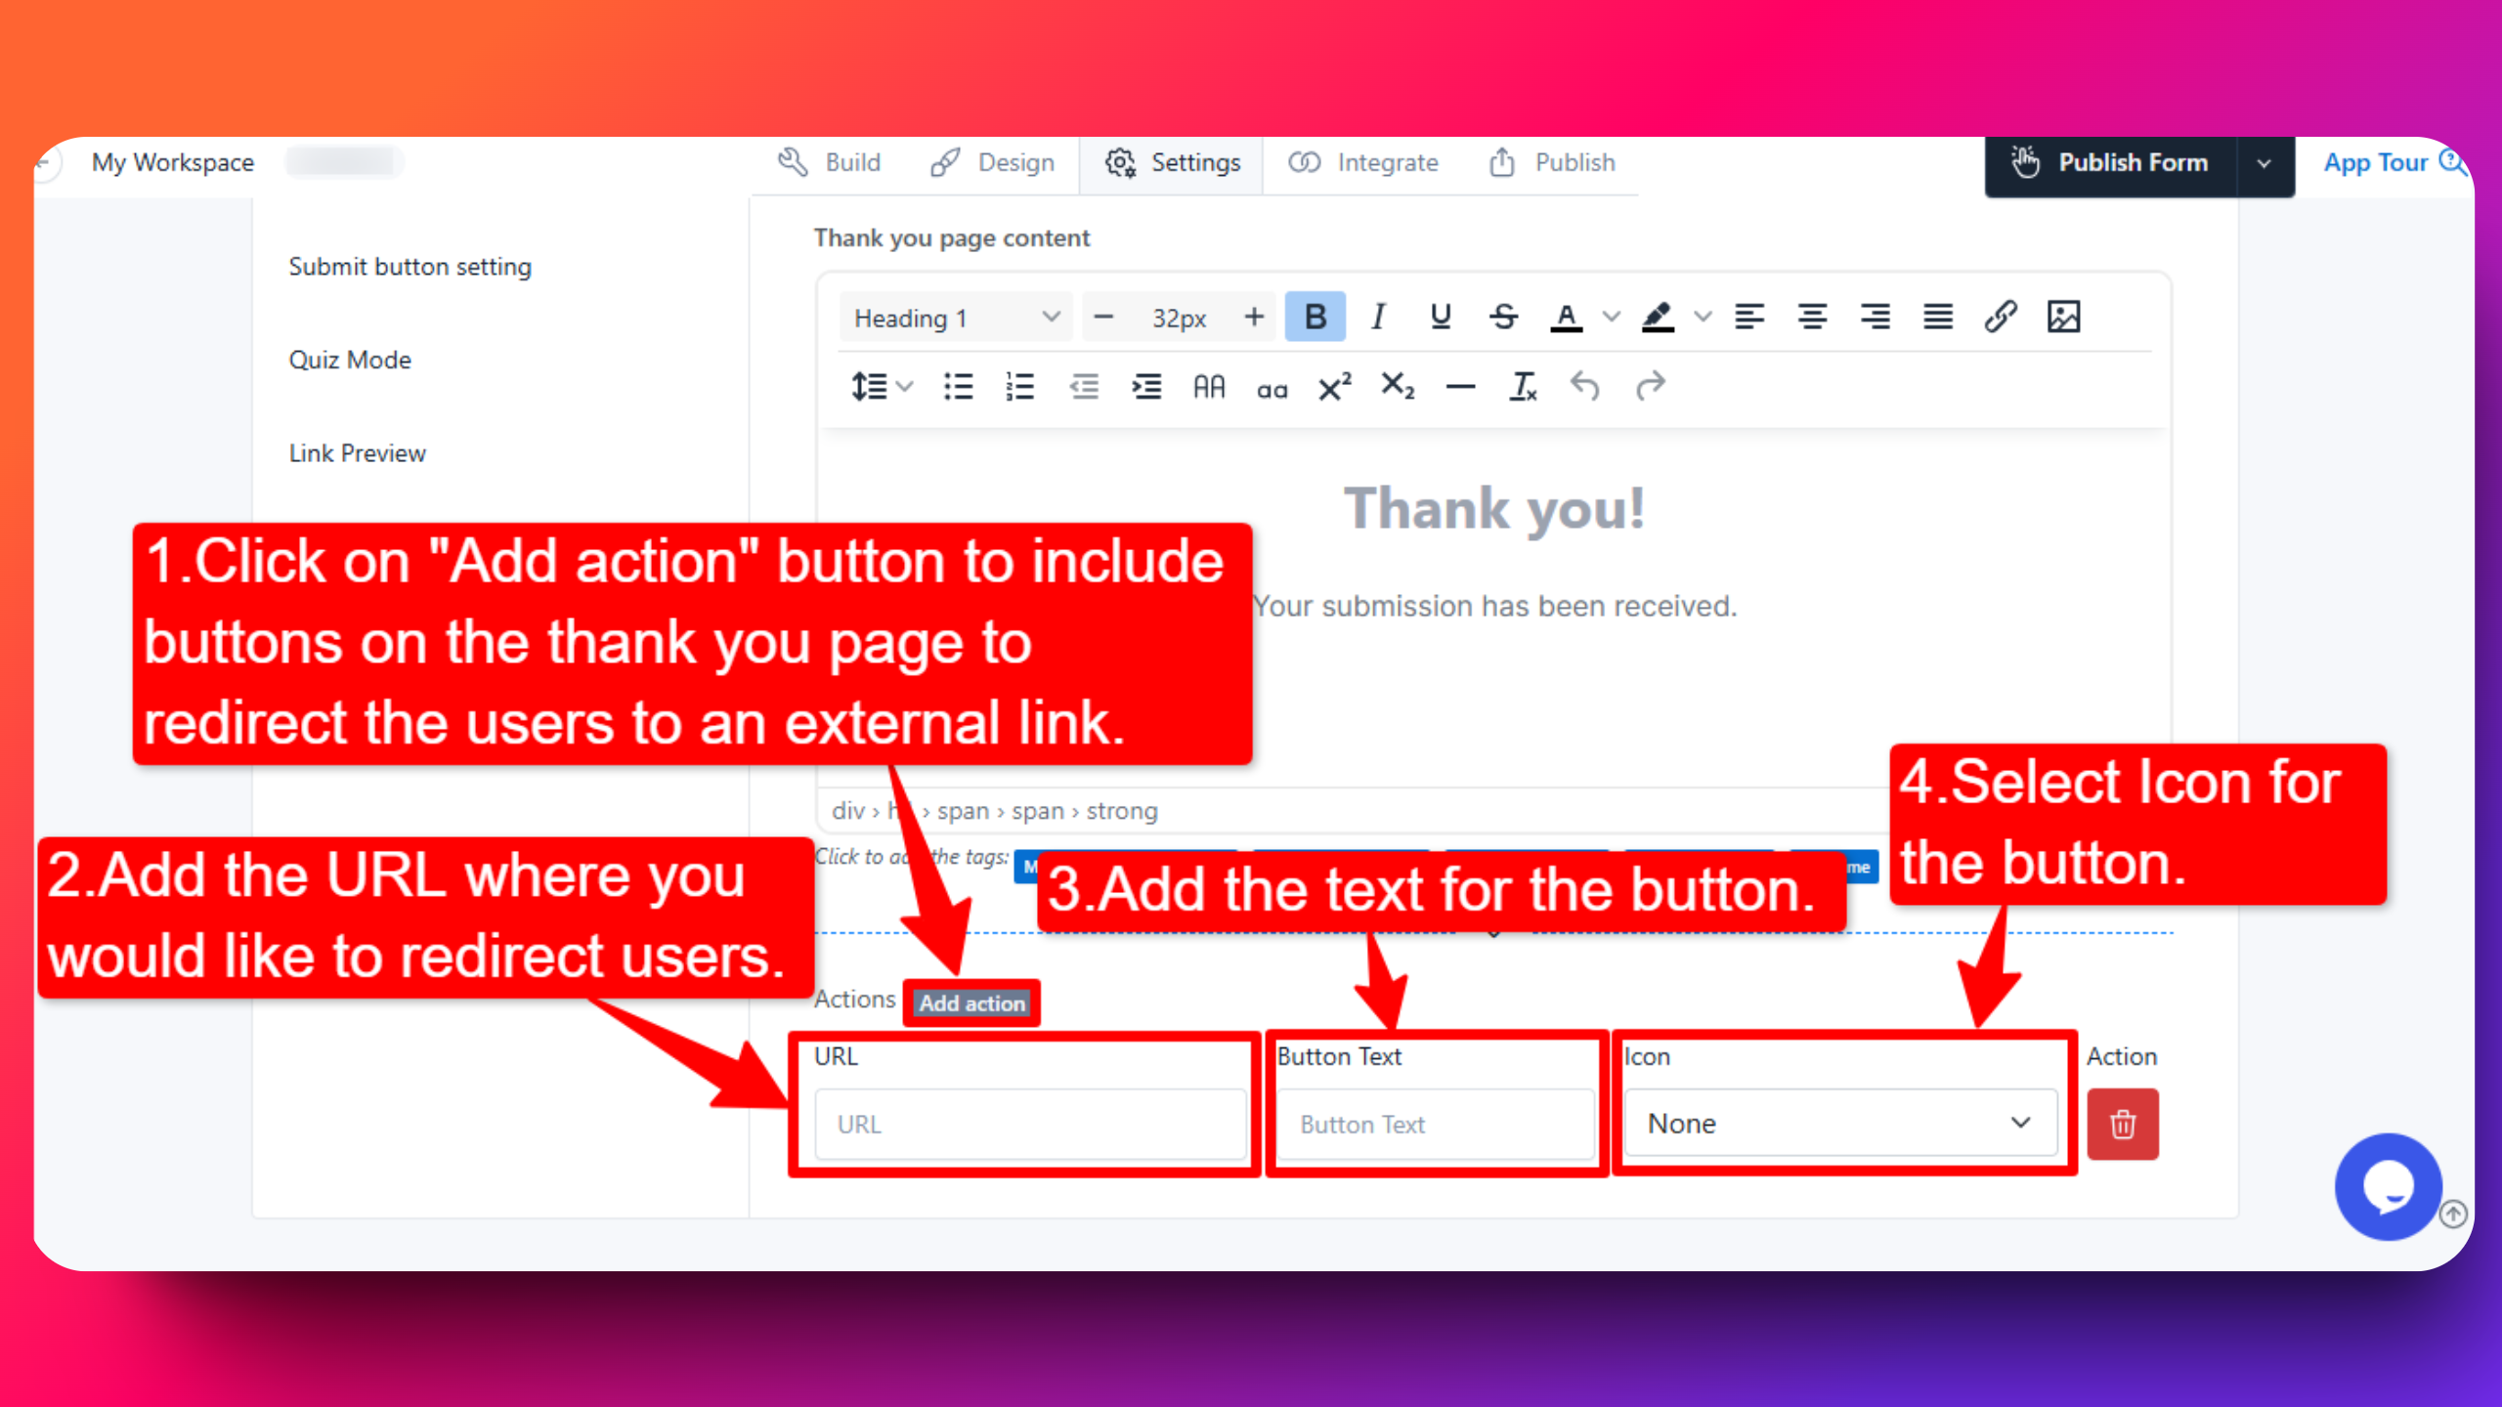Open the font color dropdown arrow
Image resolution: width=2502 pixels, height=1407 pixels.
coord(1612,317)
